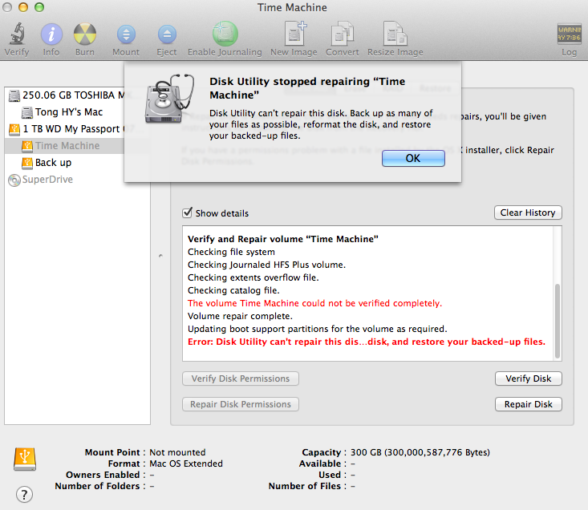
Task: Click the Repair Disk Permissions button
Action: click(241, 404)
